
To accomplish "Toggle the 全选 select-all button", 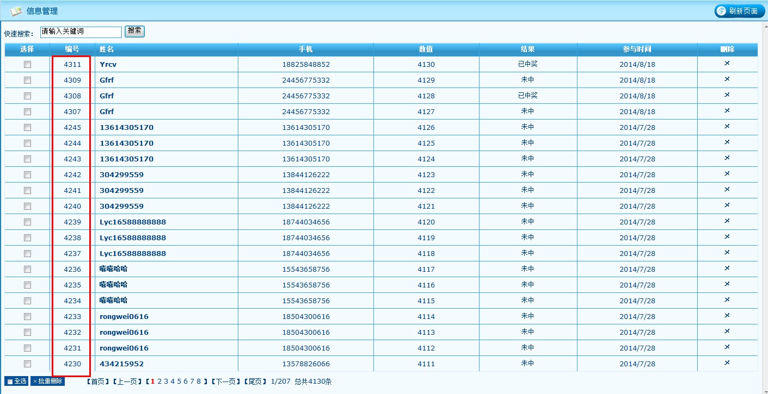I will [x=16, y=382].
